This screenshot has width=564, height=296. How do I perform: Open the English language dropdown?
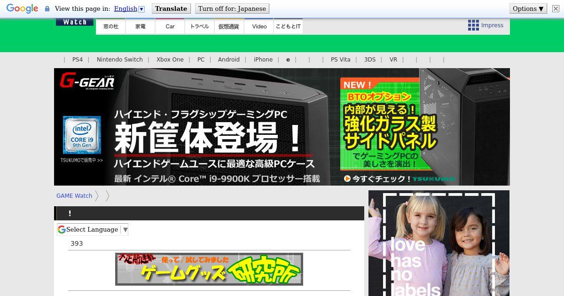click(129, 8)
